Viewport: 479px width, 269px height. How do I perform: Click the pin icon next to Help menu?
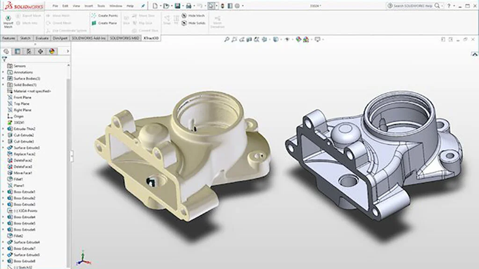143,6
